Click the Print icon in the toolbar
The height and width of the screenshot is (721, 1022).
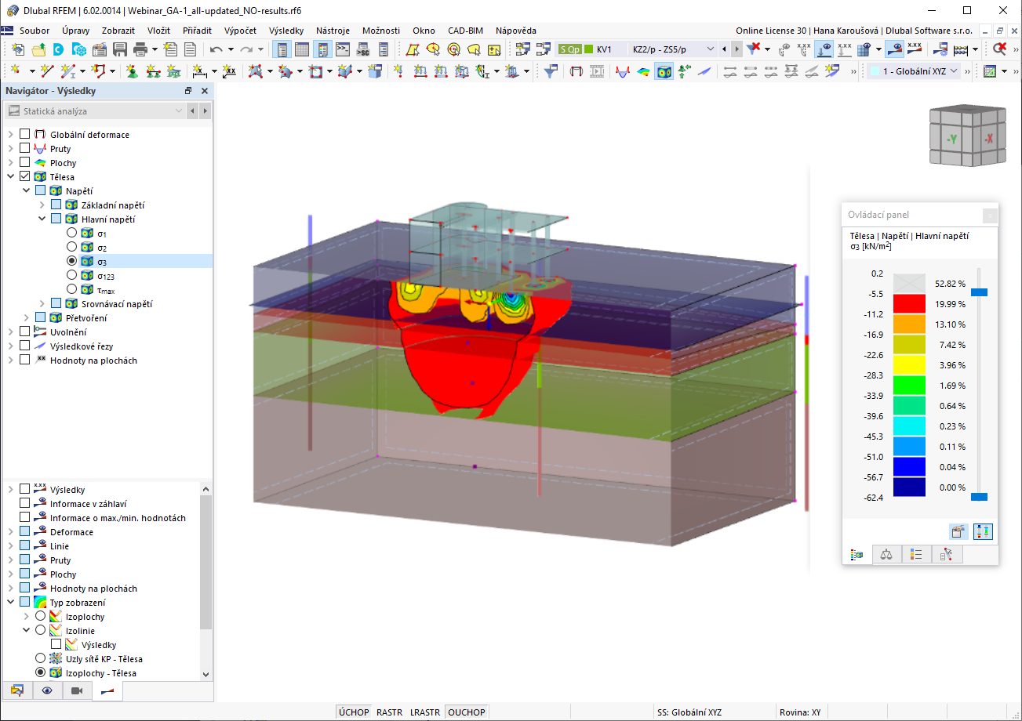pyautogui.click(x=140, y=49)
